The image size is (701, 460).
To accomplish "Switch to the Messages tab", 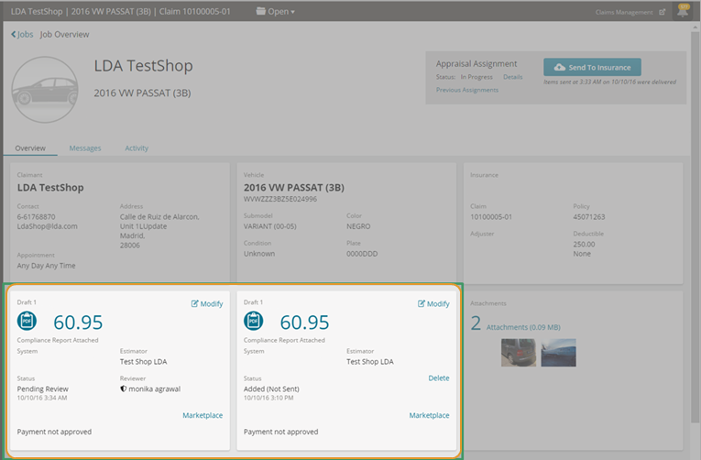I will click(85, 148).
